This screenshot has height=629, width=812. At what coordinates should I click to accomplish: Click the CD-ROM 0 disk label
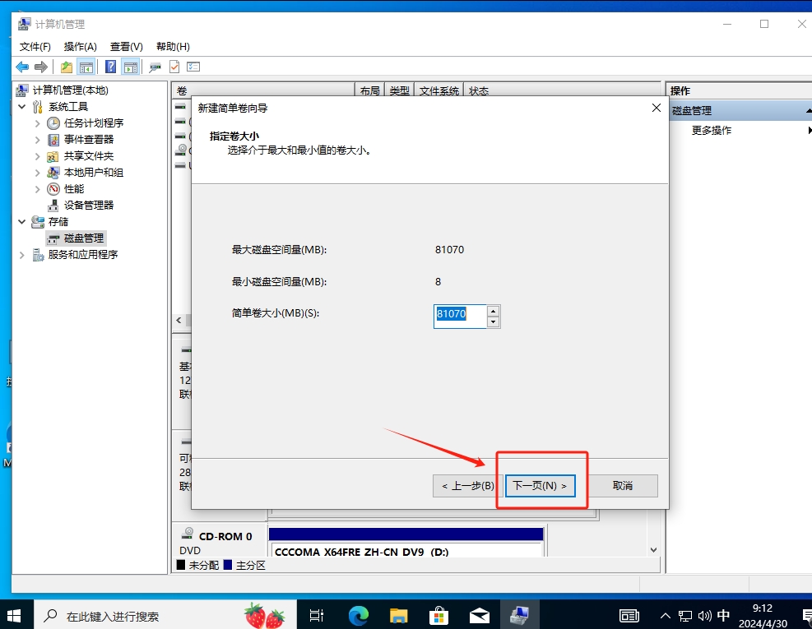[x=225, y=536]
